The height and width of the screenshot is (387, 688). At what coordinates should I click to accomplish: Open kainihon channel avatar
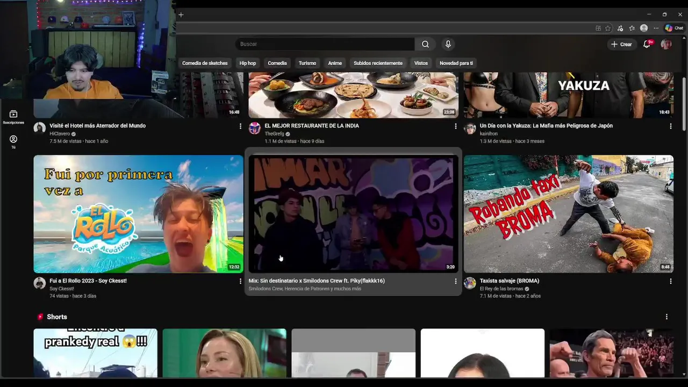pyautogui.click(x=470, y=128)
